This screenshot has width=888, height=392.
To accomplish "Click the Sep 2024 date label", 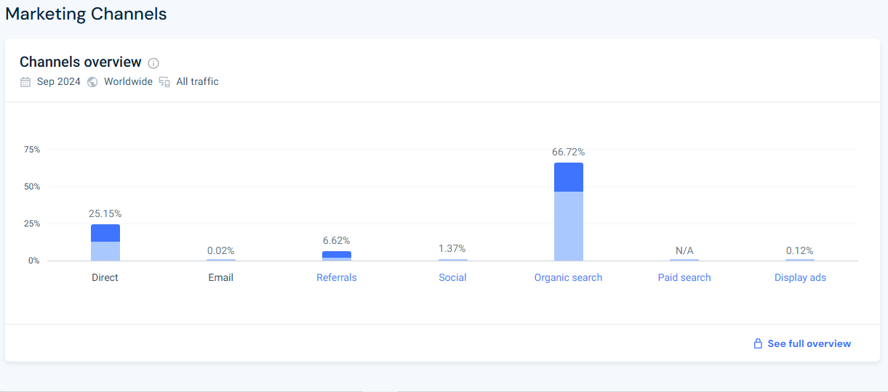I will [x=59, y=81].
